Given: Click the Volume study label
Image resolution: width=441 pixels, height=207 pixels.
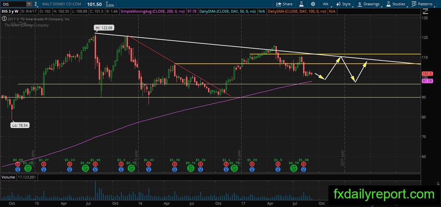Looking at the screenshot, I should (x=8, y=177).
